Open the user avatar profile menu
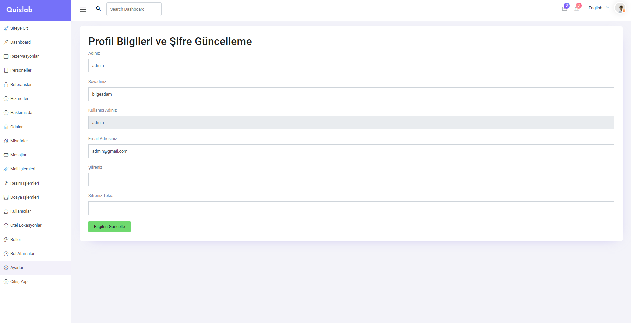The height and width of the screenshot is (323, 631). click(x=620, y=8)
